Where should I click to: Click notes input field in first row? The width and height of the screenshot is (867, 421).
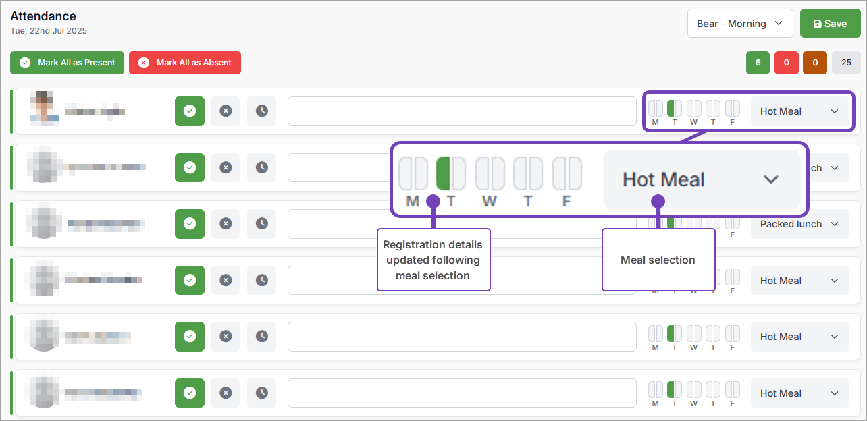(x=462, y=111)
